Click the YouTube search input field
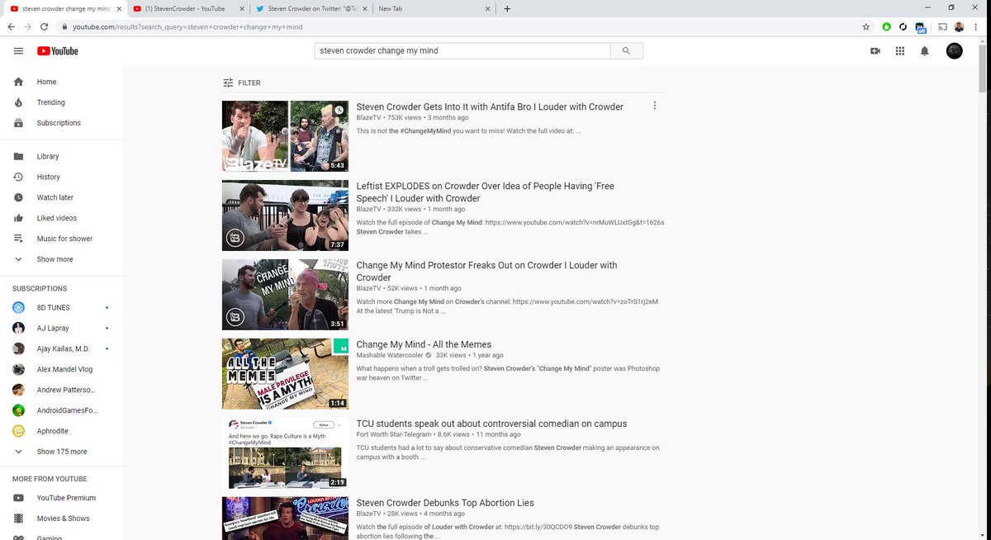The height and width of the screenshot is (540, 991). tap(462, 50)
